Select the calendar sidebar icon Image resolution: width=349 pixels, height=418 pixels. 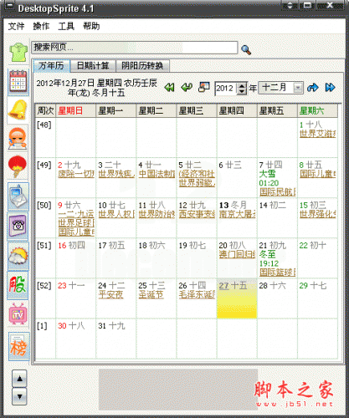point(18,82)
